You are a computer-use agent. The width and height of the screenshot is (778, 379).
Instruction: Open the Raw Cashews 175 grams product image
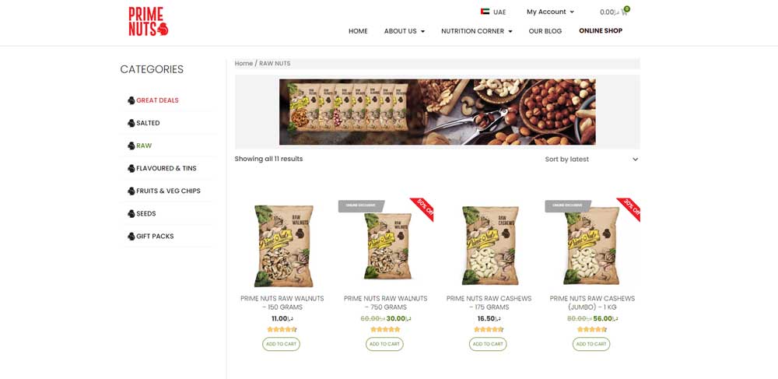[489, 245]
